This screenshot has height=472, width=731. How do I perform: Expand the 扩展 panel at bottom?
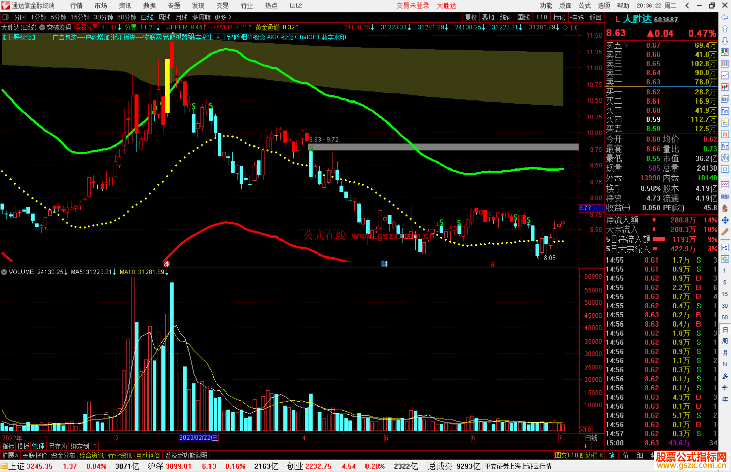tap(10, 455)
